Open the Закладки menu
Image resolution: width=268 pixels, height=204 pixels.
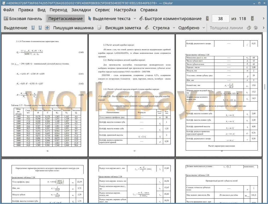click(81, 10)
